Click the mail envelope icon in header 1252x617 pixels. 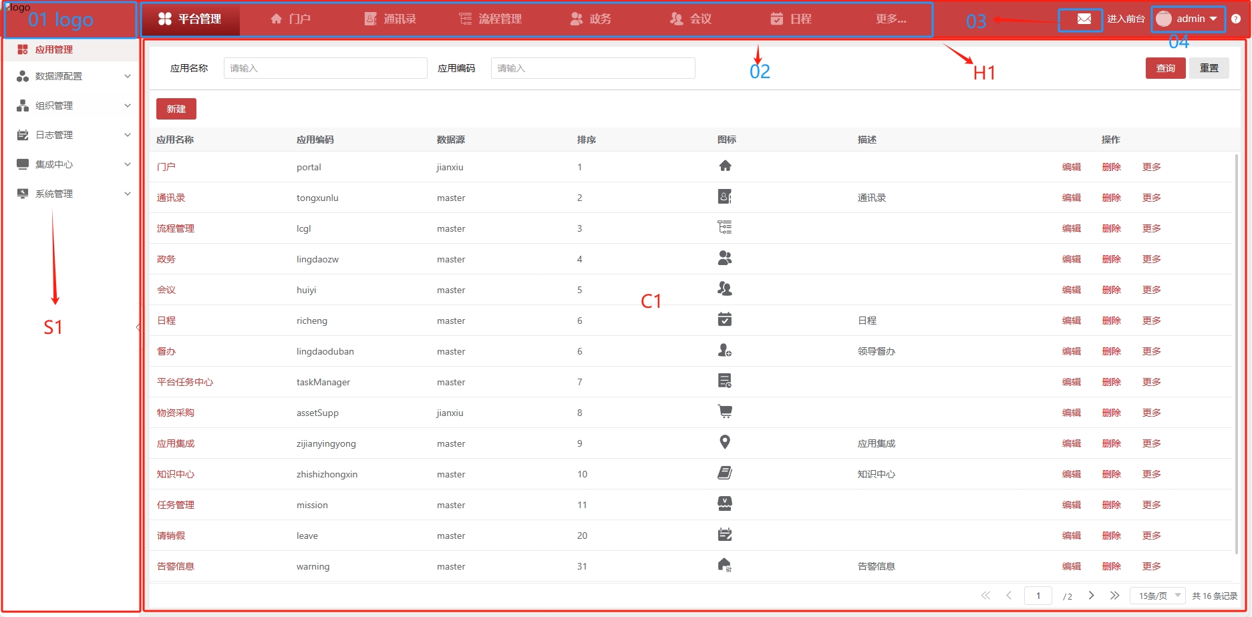click(1084, 19)
